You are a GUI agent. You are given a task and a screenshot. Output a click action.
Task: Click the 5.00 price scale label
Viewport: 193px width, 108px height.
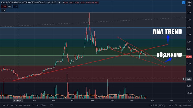[189, 12]
